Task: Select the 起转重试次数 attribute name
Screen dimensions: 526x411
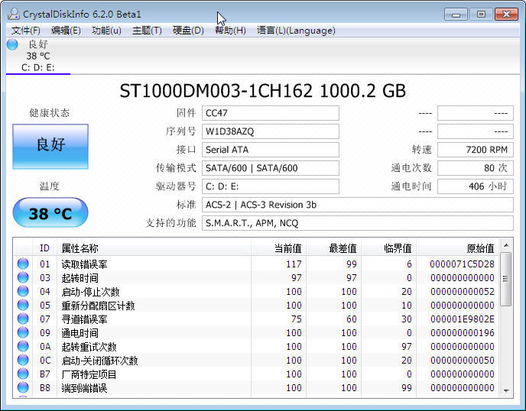Action: 89,347
